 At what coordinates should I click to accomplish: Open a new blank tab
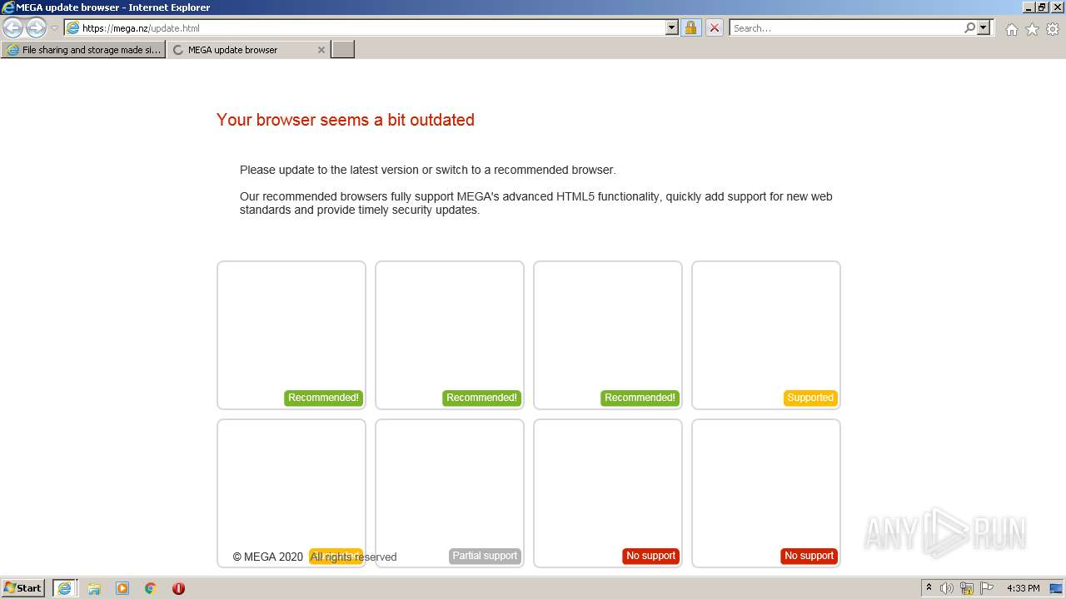(343, 50)
